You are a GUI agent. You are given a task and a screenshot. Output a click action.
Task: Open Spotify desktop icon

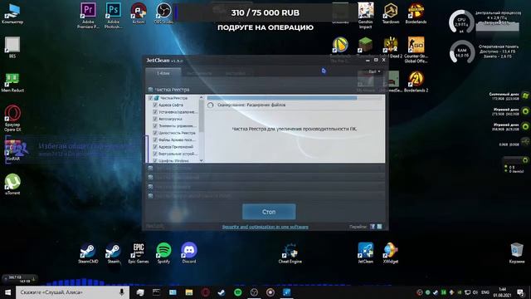(x=164, y=252)
